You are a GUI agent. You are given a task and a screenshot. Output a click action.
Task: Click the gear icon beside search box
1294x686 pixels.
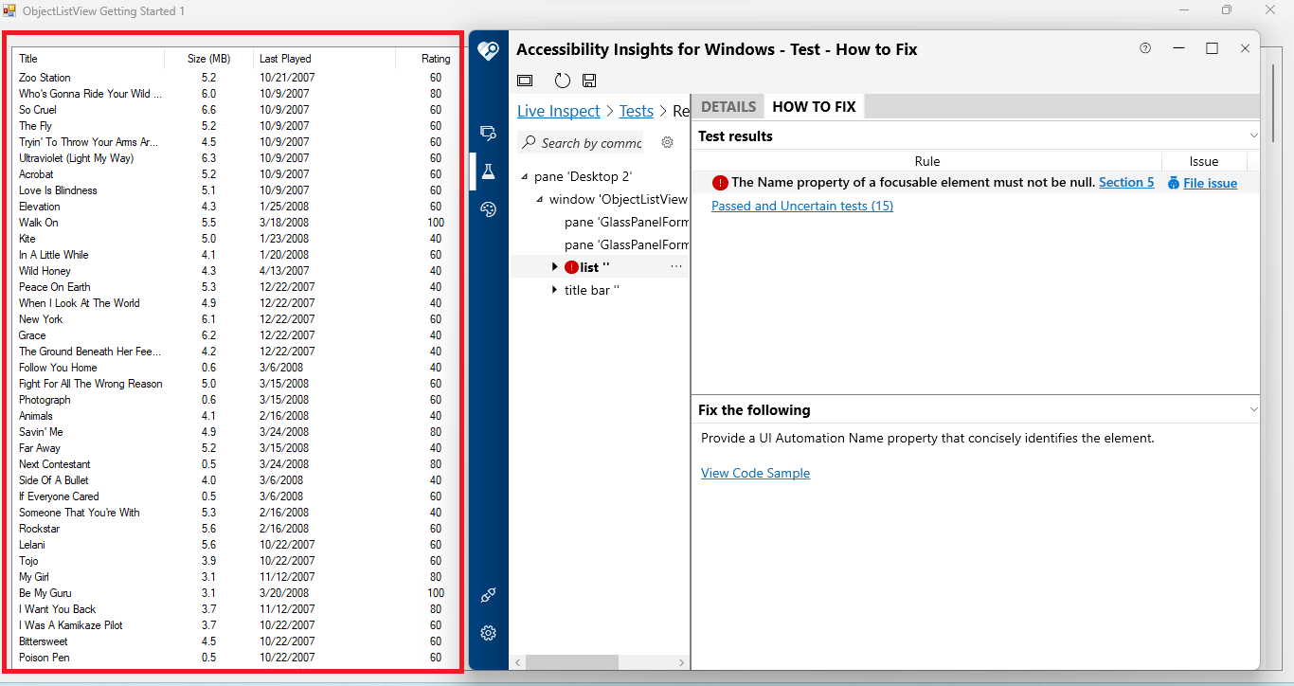(x=667, y=142)
